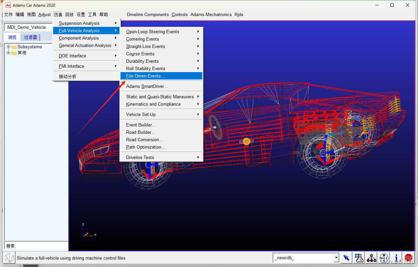Screen dimensions: 418x267
Task: Open the 编辑 menu
Action: tap(20, 14)
